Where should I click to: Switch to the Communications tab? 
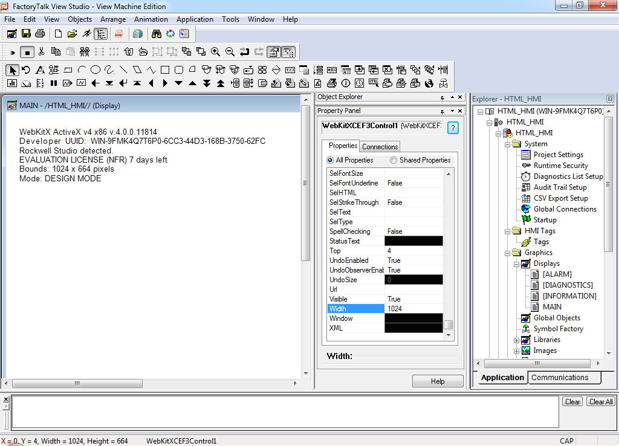pyautogui.click(x=560, y=378)
